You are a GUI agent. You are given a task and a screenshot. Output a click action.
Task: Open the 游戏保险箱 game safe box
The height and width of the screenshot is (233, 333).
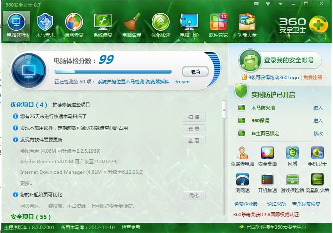pos(292,182)
